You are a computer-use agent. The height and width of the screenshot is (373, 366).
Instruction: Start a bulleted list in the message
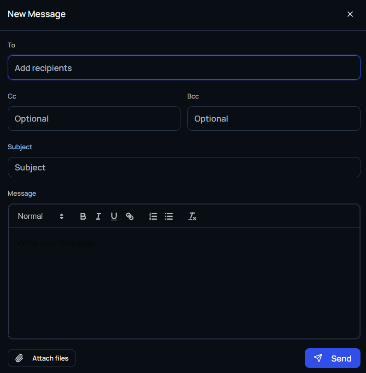(169, 216)
